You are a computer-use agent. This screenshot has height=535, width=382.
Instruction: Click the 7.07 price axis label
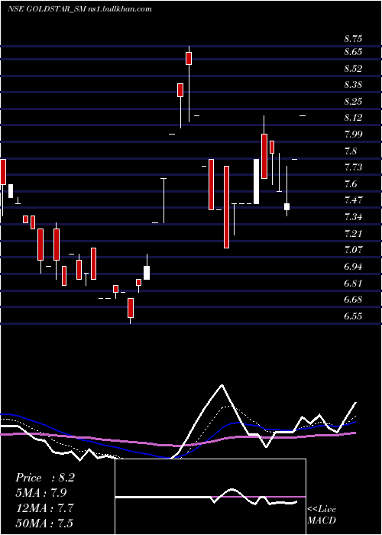[x=353, y=249]
